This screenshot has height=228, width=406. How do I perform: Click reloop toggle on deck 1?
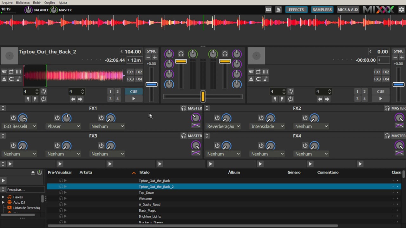(43, 99)
